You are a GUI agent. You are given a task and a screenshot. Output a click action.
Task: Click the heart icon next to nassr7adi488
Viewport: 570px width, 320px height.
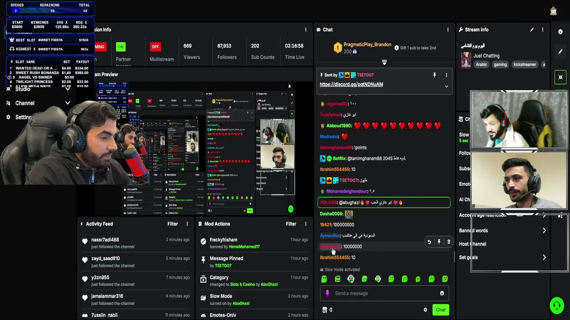coord(85,241)
